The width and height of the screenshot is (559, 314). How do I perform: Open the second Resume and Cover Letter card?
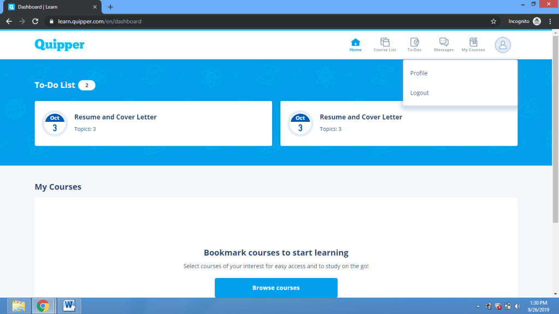coord(398,123)
